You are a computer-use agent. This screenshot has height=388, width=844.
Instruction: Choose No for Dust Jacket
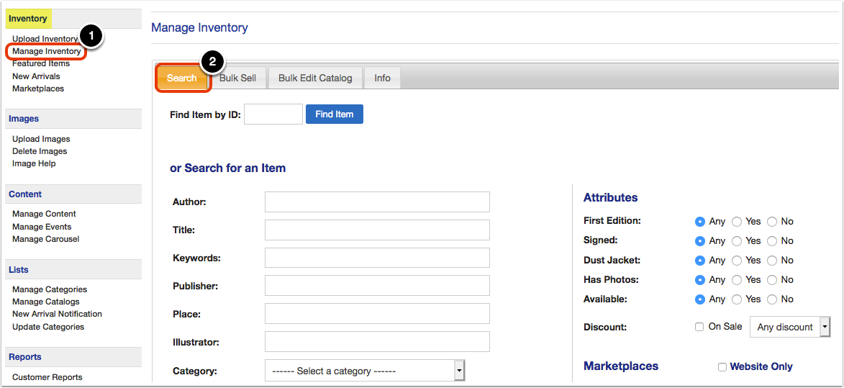click(x=772, y=261)
